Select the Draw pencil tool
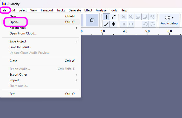Viewport: 182px width, 118px height. click(x=106, y=24)
